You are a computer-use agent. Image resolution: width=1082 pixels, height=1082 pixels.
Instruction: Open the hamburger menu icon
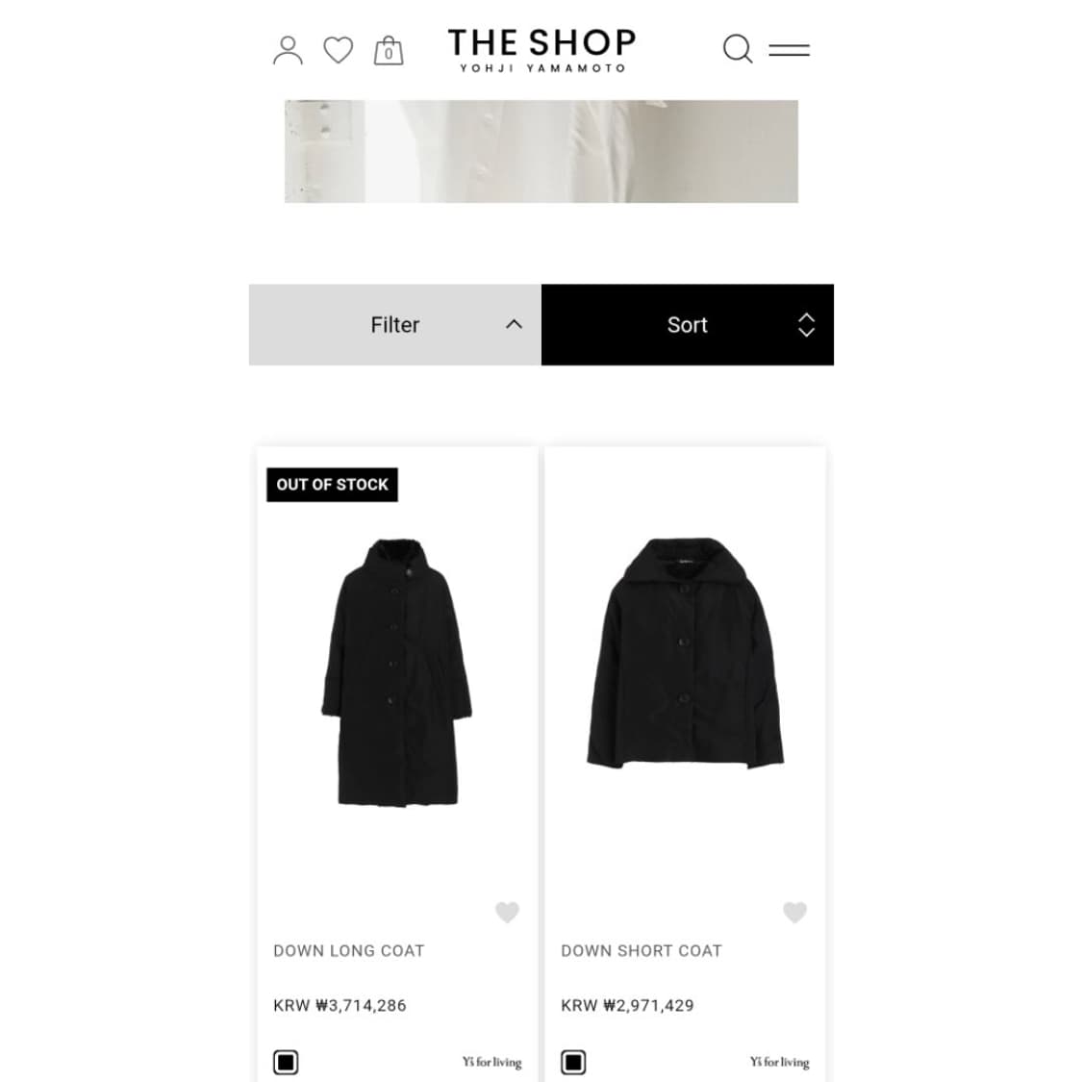[x=790, y=50]
